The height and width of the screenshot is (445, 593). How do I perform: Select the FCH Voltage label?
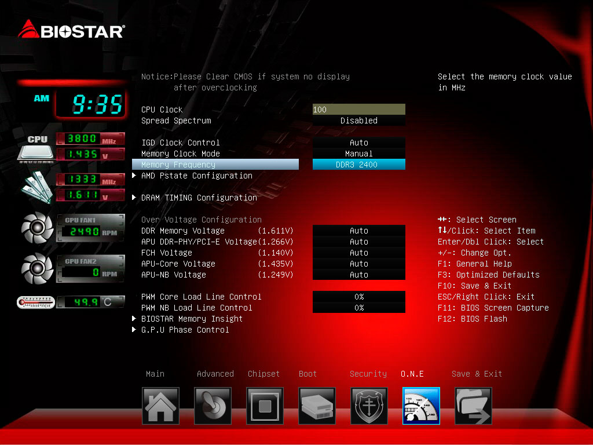pyautogui.click(x=166, y=253)
